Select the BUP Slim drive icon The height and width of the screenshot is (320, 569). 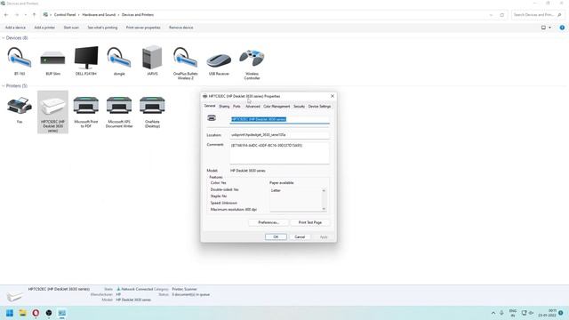click(x=52, y=58)
